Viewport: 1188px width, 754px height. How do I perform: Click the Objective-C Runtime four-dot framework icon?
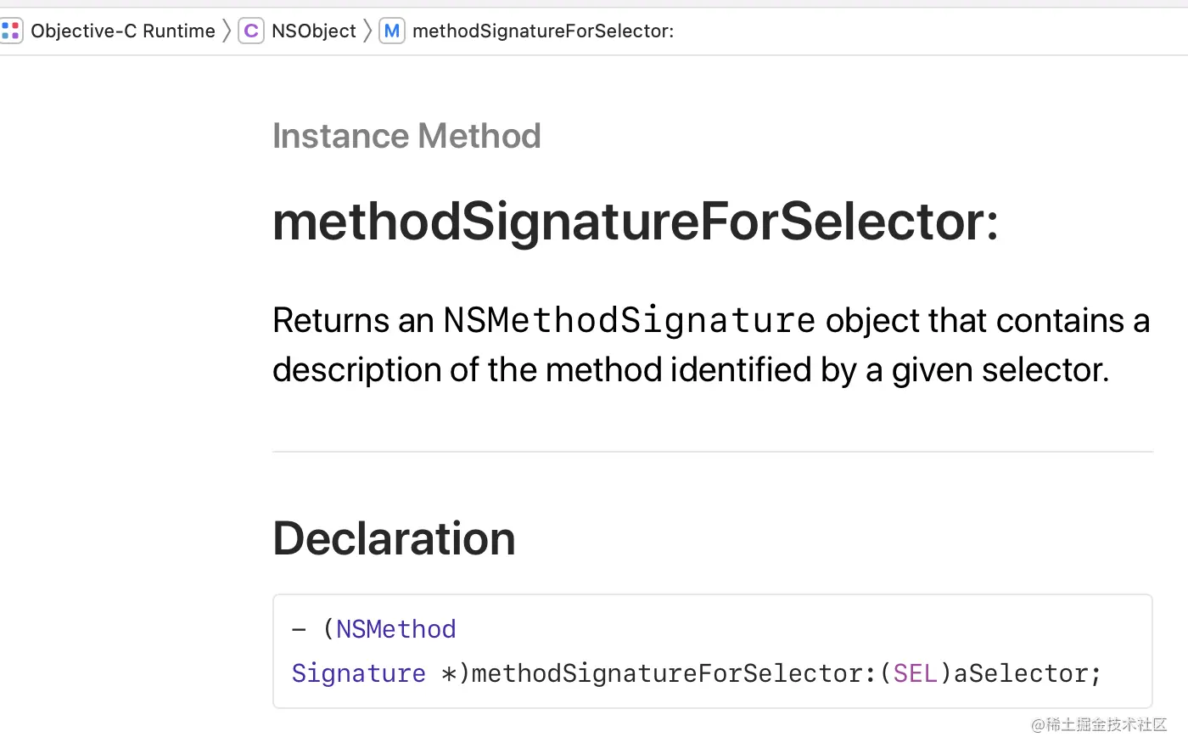[10, 31]
